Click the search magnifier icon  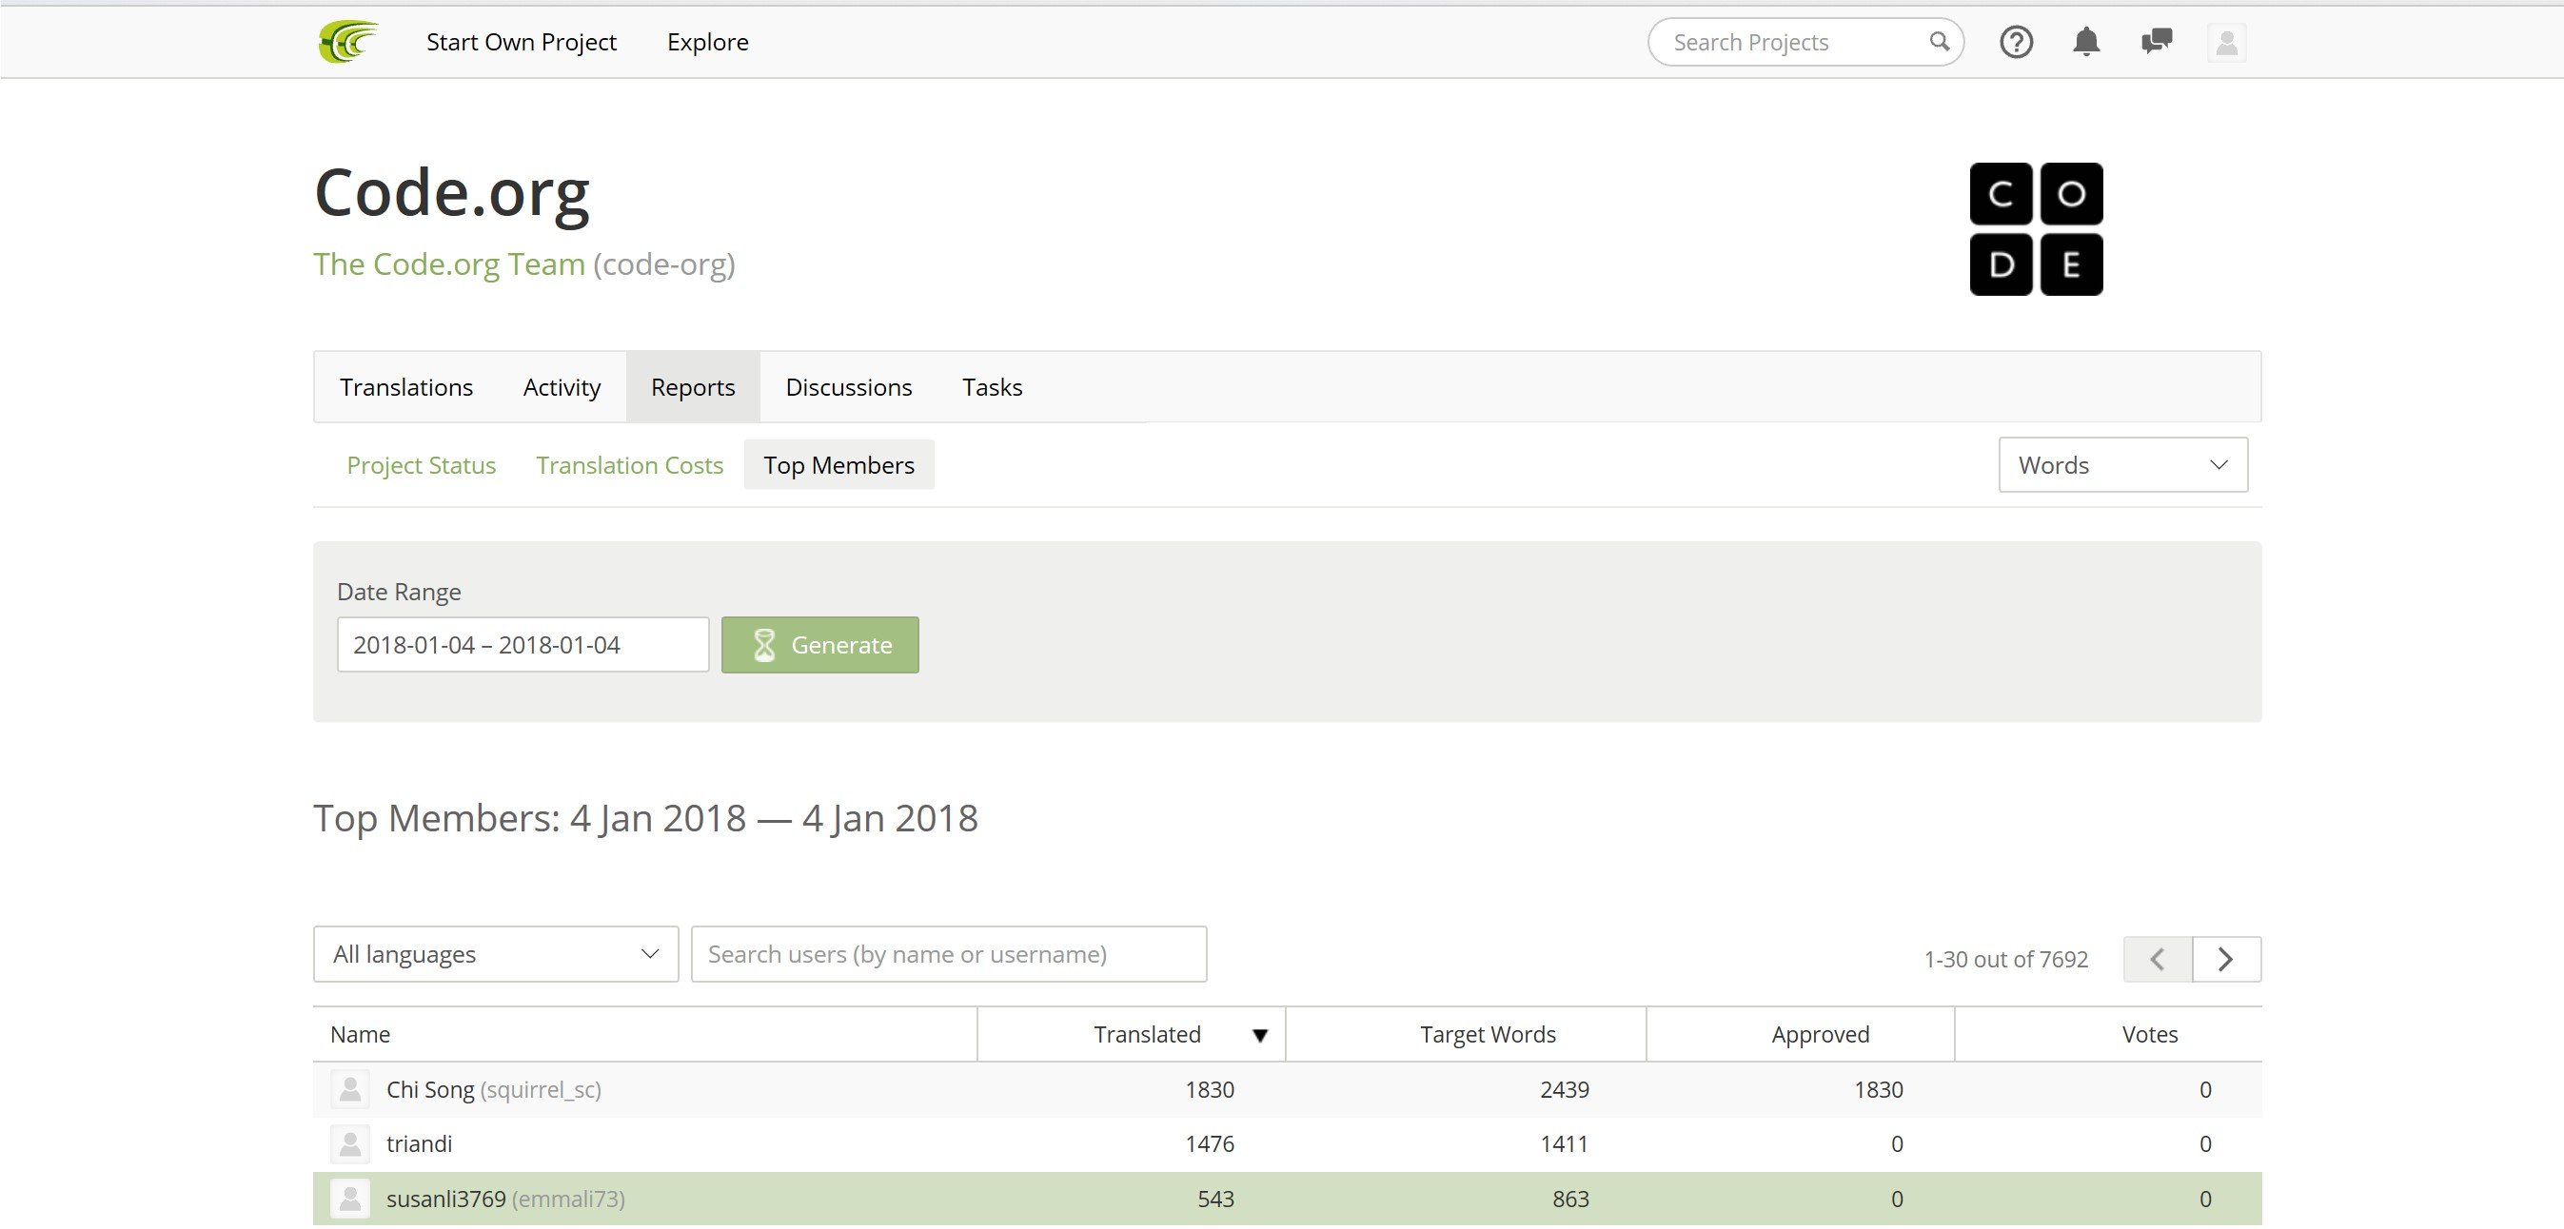pyautogui.click(x=1939, y=42)
